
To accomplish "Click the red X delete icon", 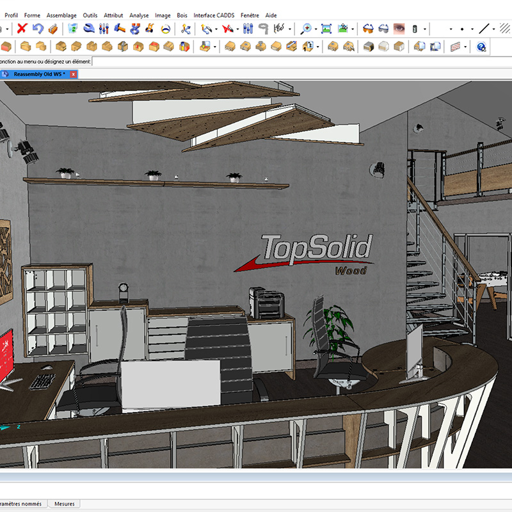I will click(x=22, y=29).
